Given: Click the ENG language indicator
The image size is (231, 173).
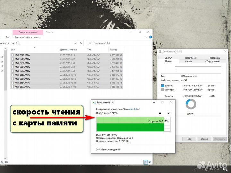Looking at the screenshot, I should (x=217, y=169).
